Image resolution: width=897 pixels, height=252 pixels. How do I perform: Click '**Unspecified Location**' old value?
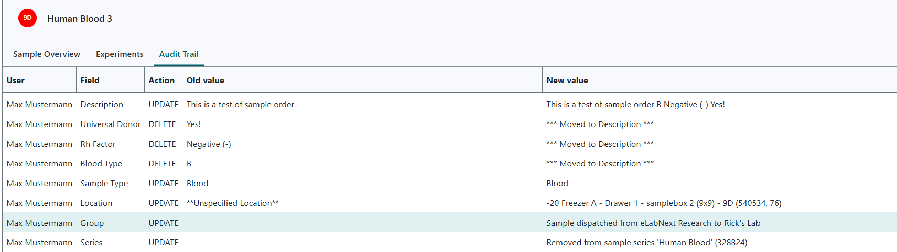click(x=233, y=203)
